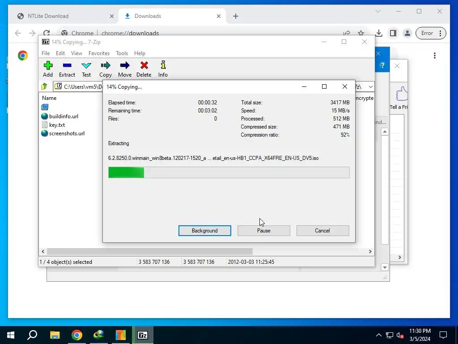Reload the Chrome page

(x=47, y=33)
